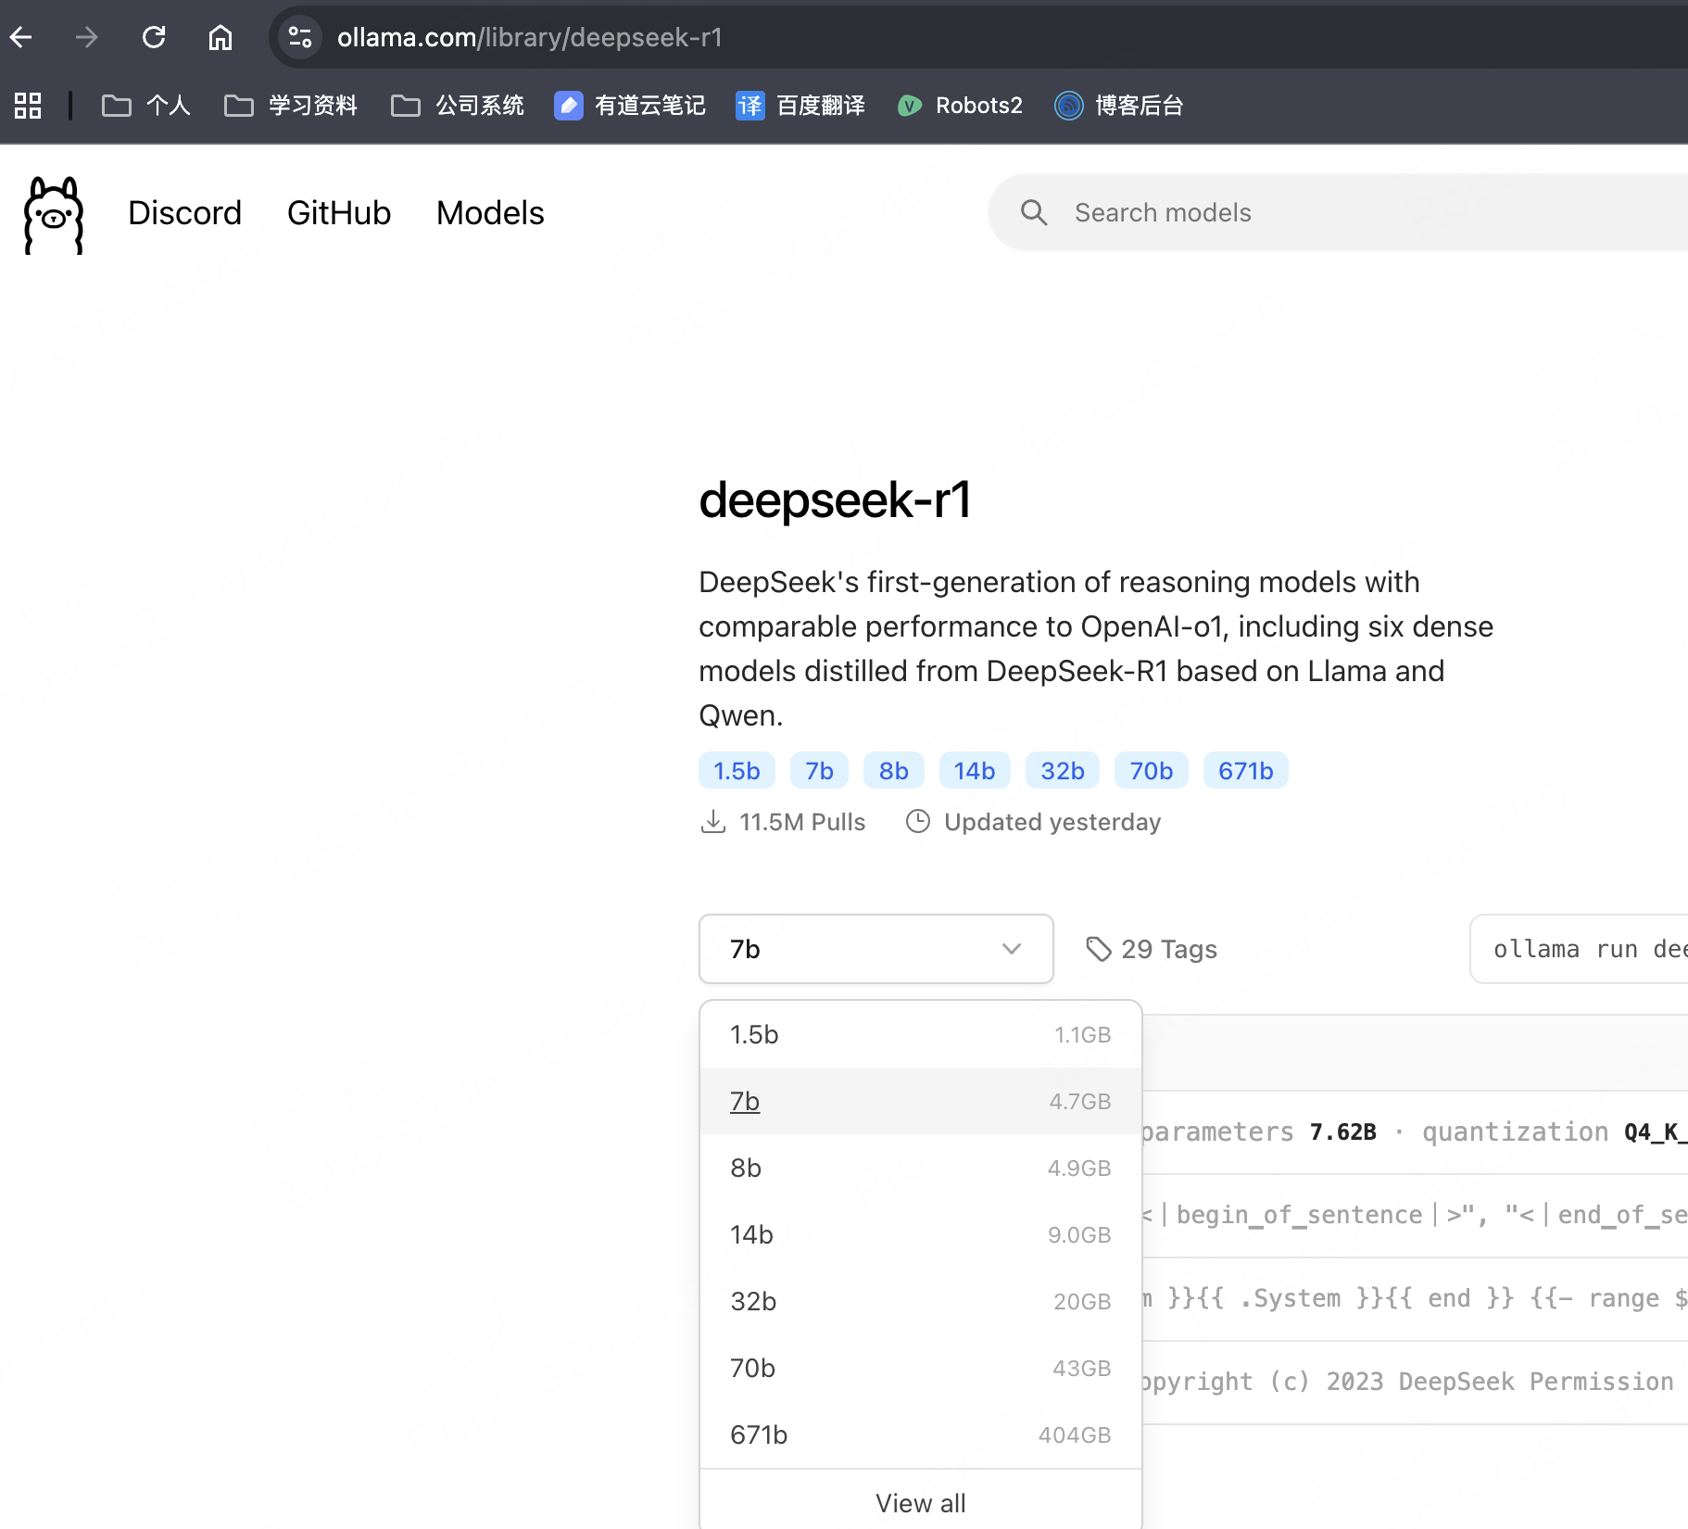Switch to the GitHub page
This screenshot has height=1529, width=1688.
pyautogui.click(x=339, y=212)
